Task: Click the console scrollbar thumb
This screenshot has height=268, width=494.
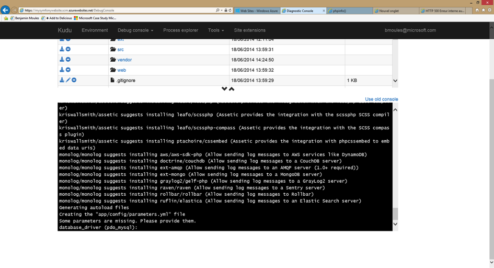Action: (395, 214)
